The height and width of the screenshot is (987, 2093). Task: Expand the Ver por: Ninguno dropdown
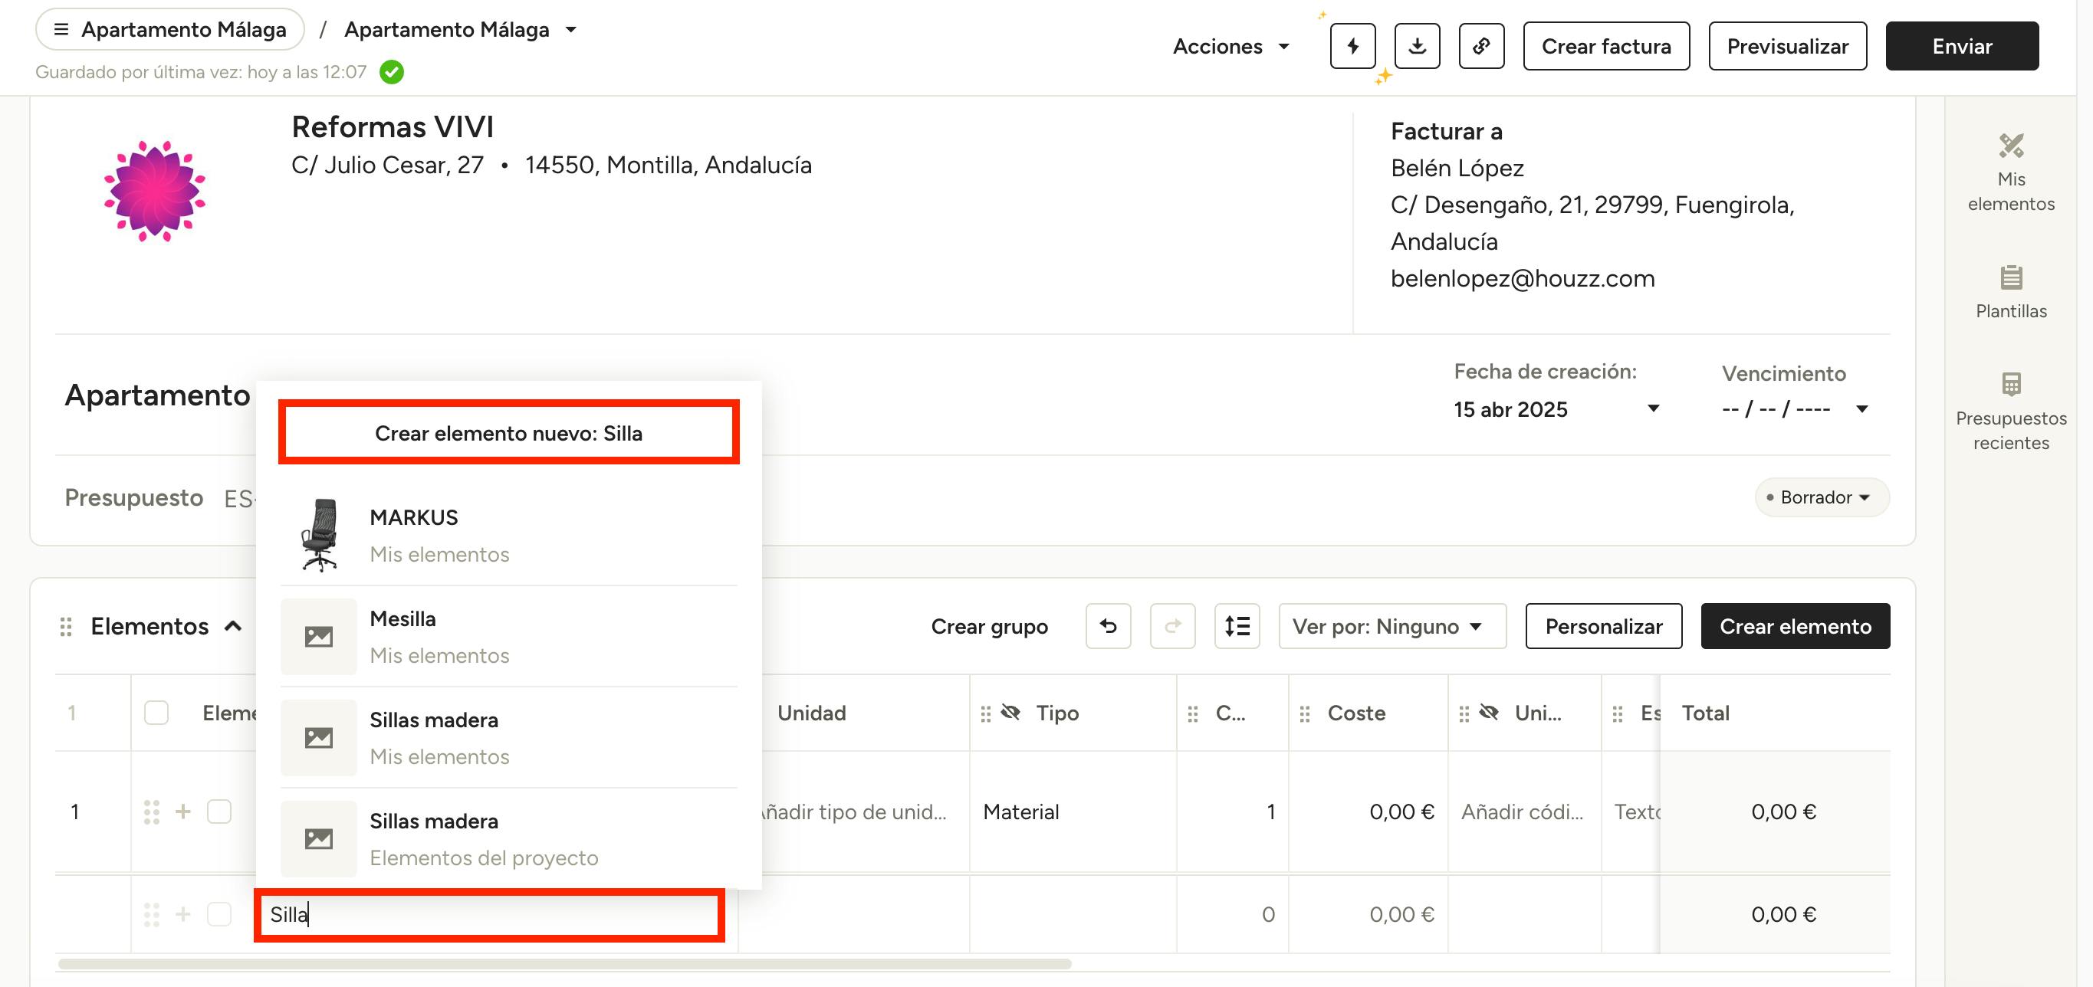point(1391,626)
